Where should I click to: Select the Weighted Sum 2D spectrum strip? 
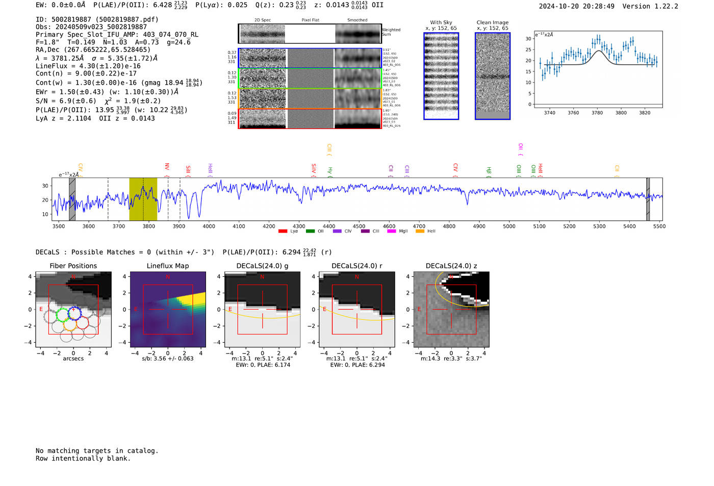[x=310, y=34]
